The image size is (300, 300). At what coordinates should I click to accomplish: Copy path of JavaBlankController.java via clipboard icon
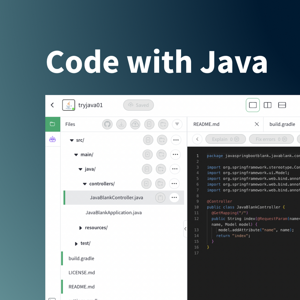(160, 198)
